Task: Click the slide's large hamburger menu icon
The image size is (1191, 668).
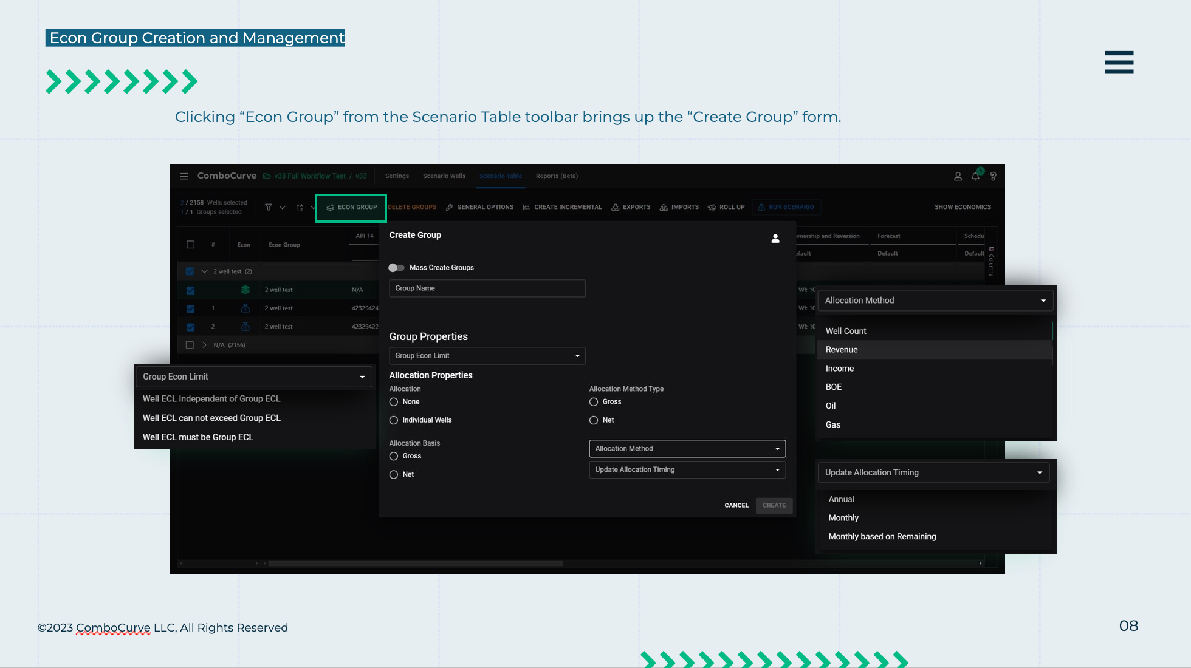Action: [x=1119, y=63]
